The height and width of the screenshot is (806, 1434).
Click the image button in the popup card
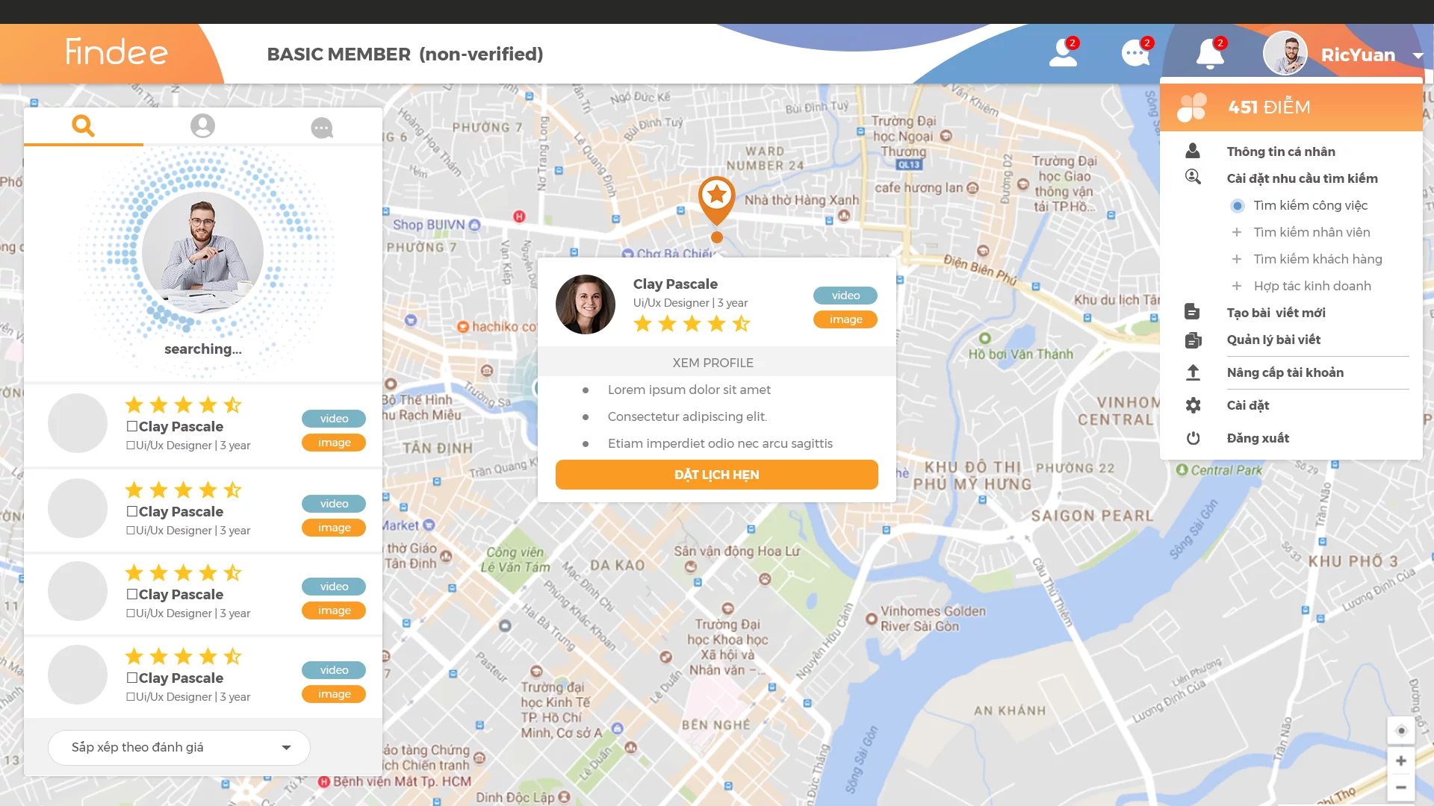click(x=845, y=319)
